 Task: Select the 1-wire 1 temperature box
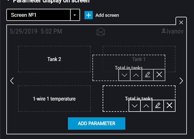pos(54,99)
